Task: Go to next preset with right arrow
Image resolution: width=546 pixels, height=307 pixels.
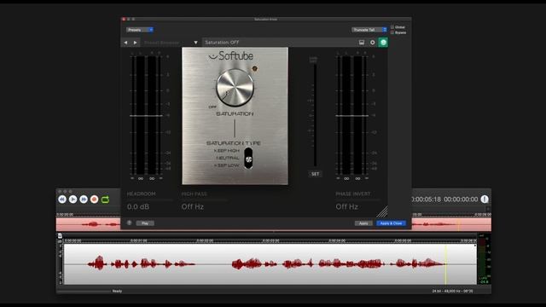Action: [135, 43]
